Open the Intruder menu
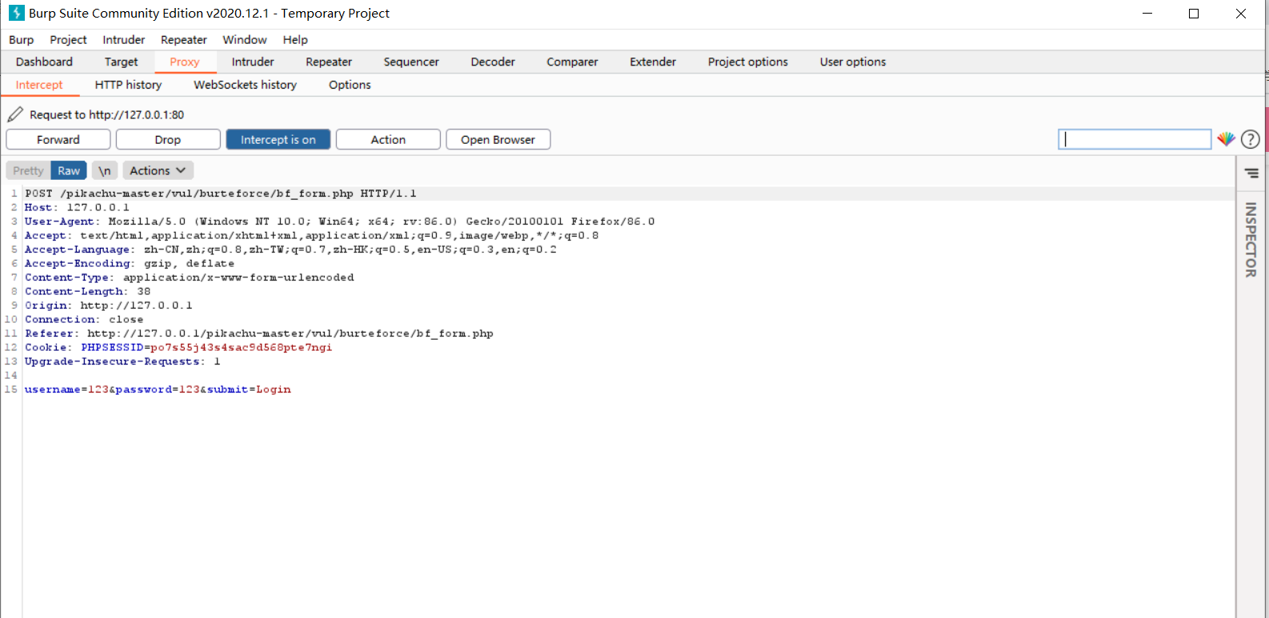Screen dimensions: 1269x618 (x=123, y=39)
